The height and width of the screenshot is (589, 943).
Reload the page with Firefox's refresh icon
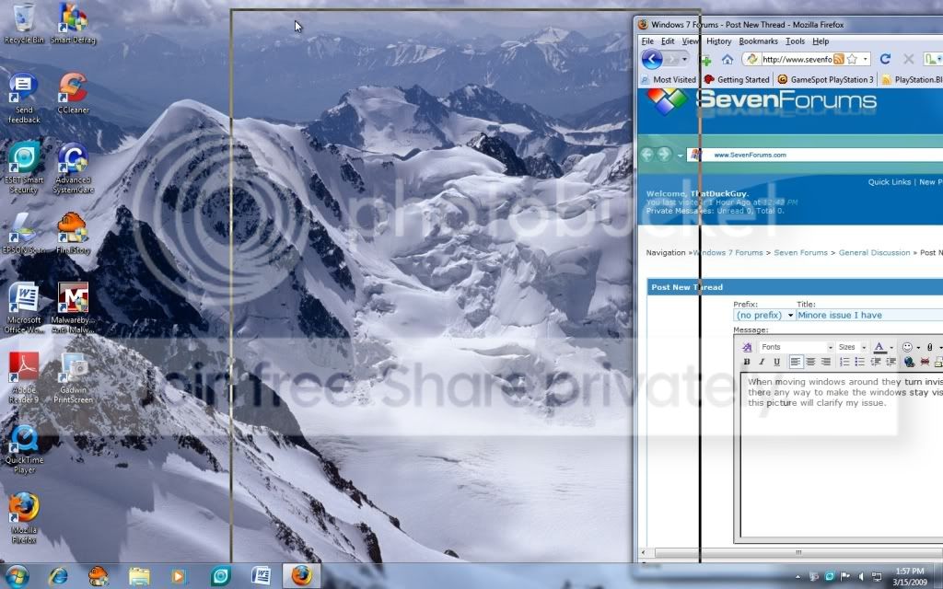(885, 59)
